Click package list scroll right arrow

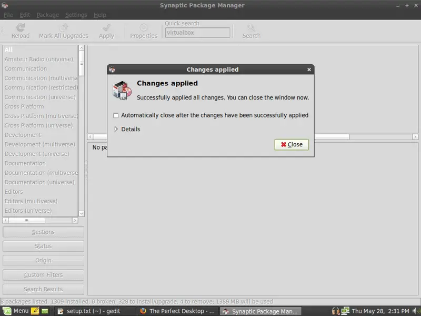(x=415, y=137)
